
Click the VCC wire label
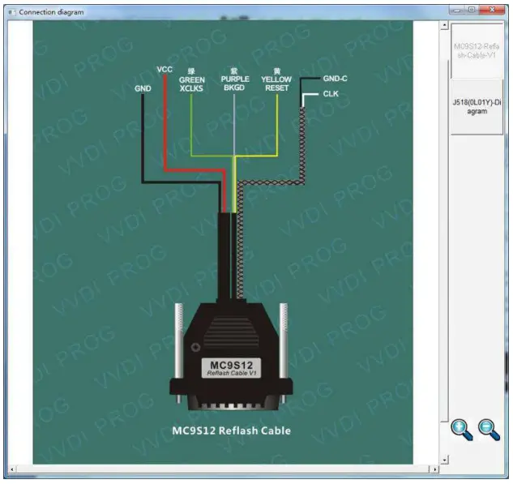click(x=165, y=70)
